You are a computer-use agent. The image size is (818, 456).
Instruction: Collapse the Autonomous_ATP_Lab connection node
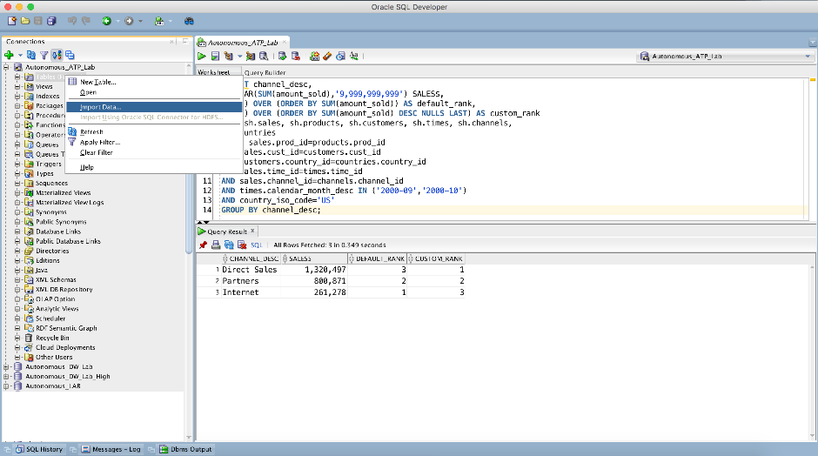tap(7, 67)
